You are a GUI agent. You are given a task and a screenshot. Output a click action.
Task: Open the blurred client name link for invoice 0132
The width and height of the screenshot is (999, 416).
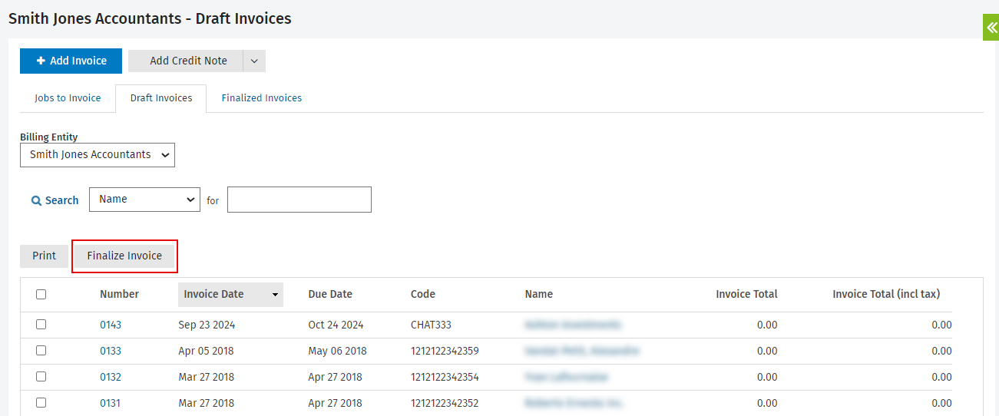[567, 377]
